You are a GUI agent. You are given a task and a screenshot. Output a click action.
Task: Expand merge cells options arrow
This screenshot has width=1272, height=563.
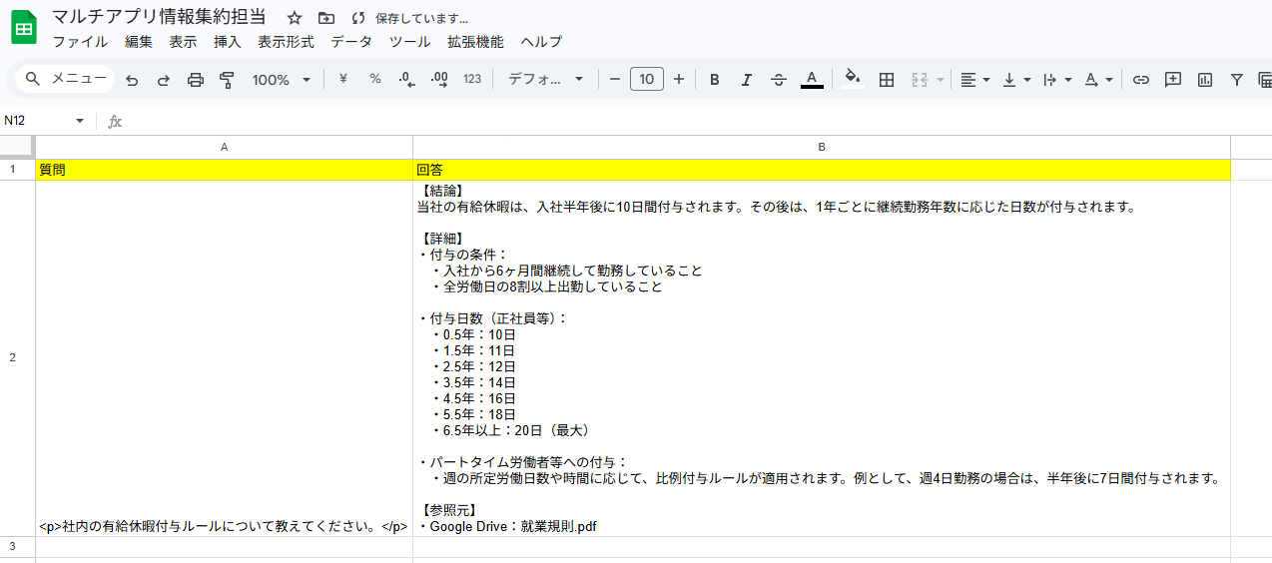pyautogui.click(x=941, y=80)
